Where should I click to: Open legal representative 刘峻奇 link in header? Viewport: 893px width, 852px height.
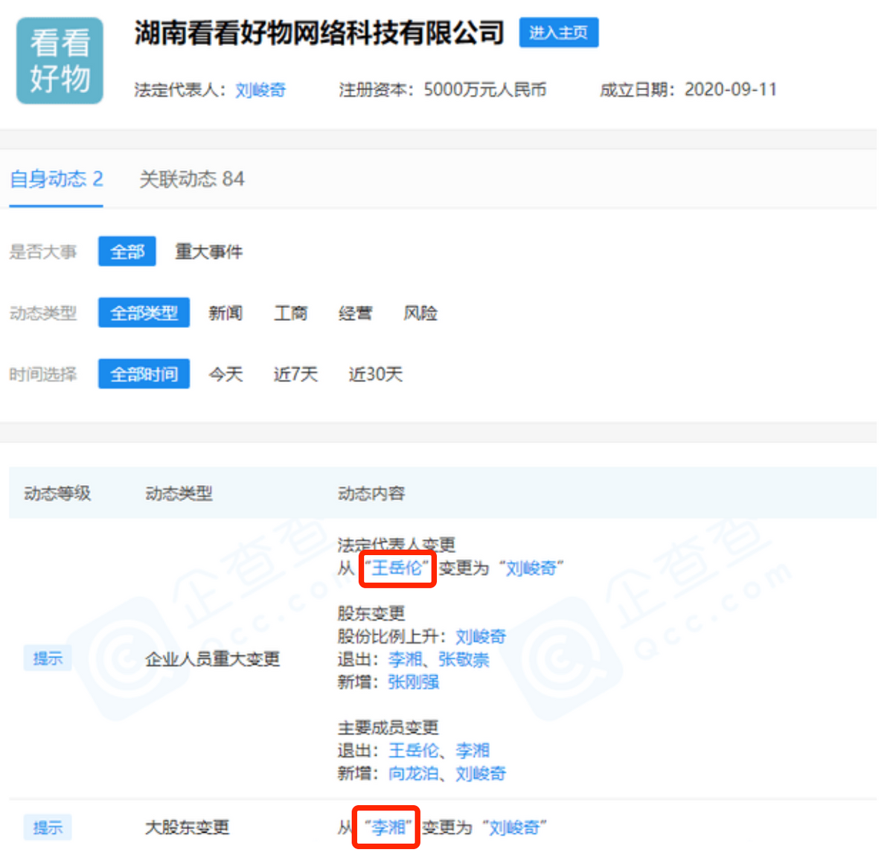tap(260, 90)
